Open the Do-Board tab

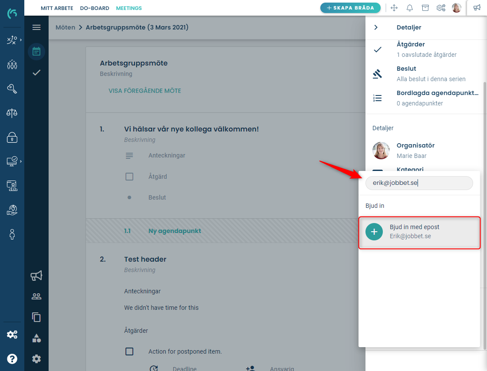[95, 8]
